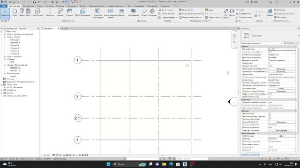The image size is (300, 168).
Task: Open the File tab
Action: click(3, 6)
